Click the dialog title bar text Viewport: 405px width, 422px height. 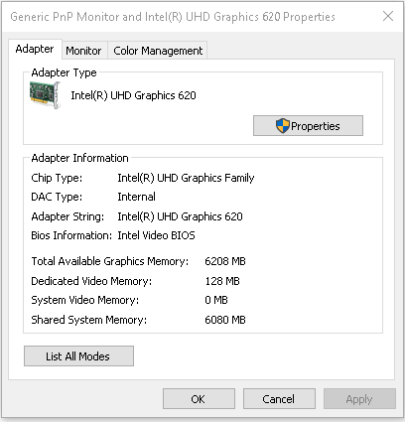(173, 17)
